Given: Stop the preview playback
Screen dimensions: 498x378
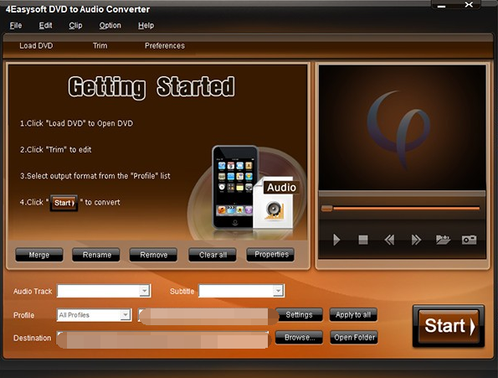Looking at the screenshot, I should pos(363,240).
